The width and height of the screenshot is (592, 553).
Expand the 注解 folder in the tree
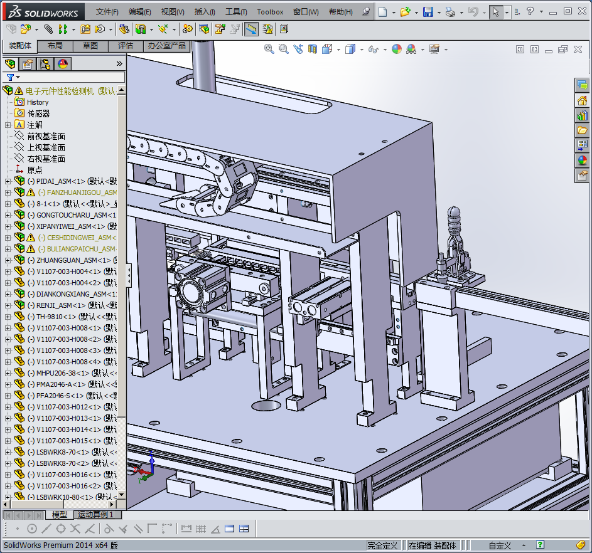(8, 125)
